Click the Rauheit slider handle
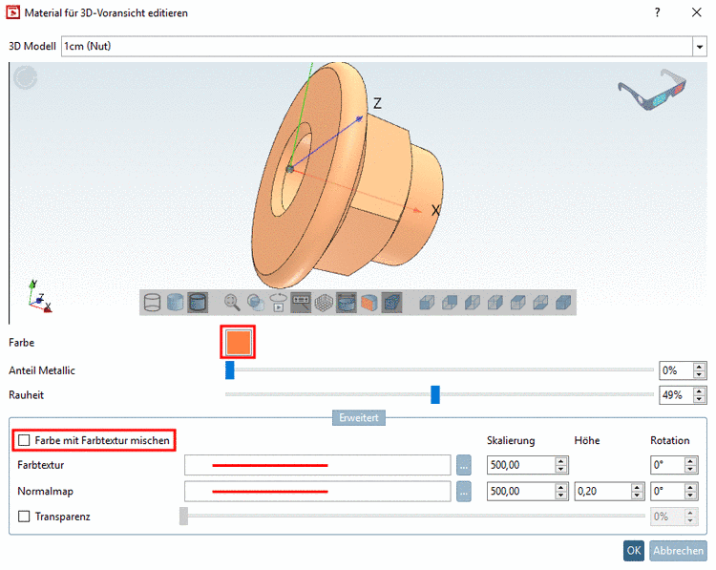Screen dimensions: 716x570 click(435, 394)
